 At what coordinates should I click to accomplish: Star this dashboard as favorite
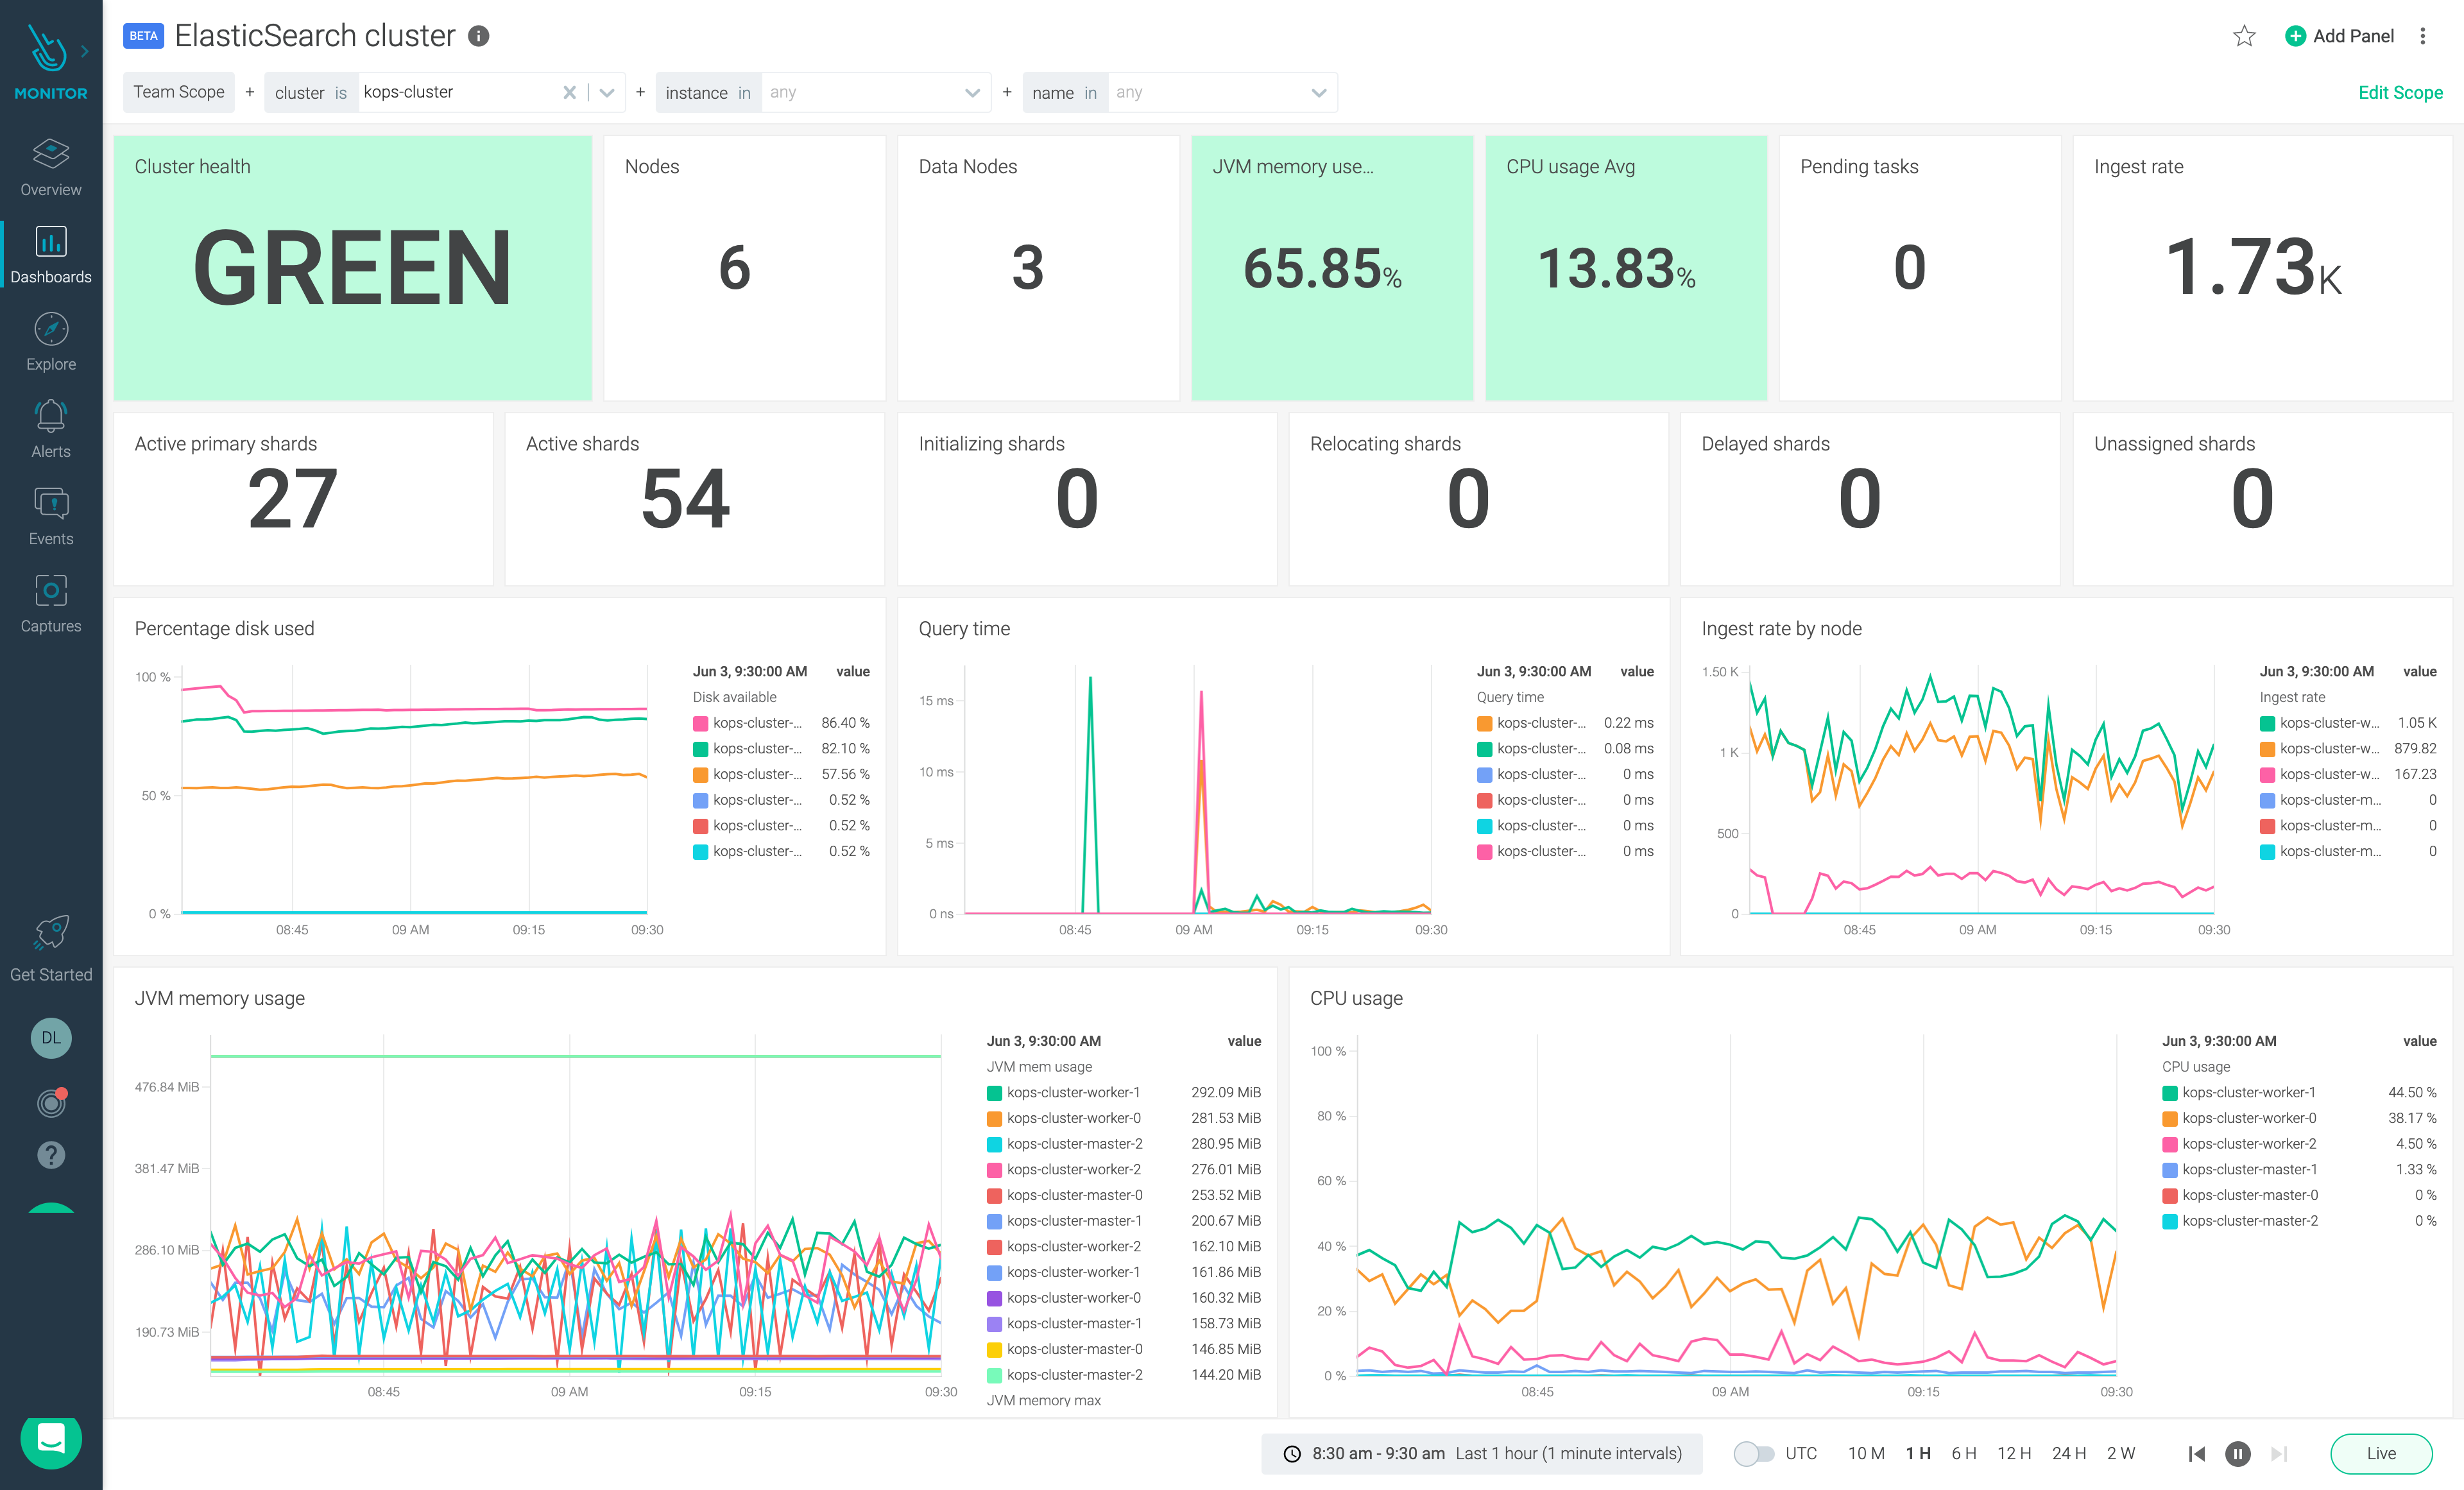(x=2244, y=36)
